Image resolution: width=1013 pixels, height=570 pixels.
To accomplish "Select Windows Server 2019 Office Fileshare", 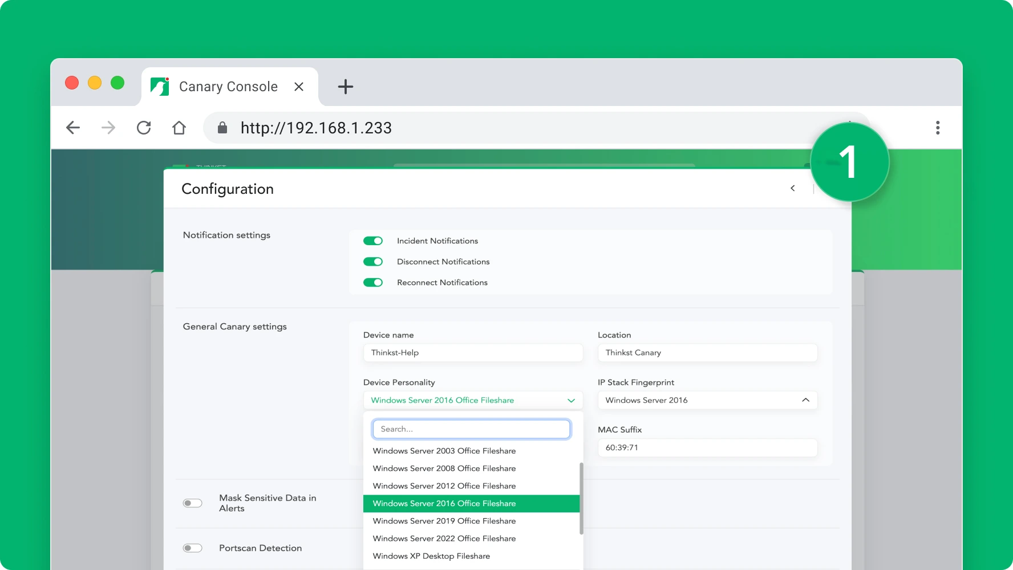I will [471, 521].
